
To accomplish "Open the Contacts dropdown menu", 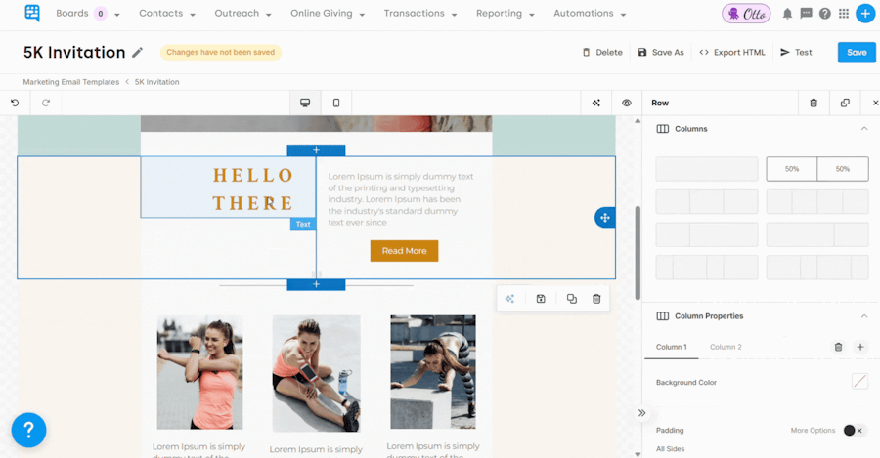I will point(167,14).
